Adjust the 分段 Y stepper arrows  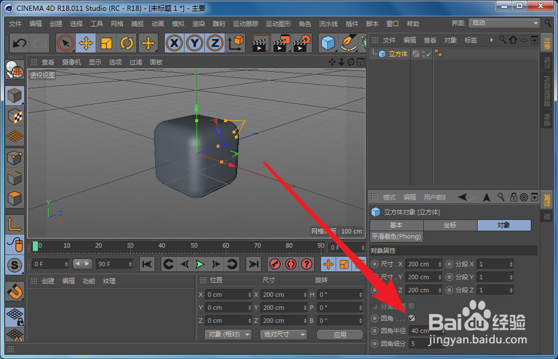[x=511, y=277]
